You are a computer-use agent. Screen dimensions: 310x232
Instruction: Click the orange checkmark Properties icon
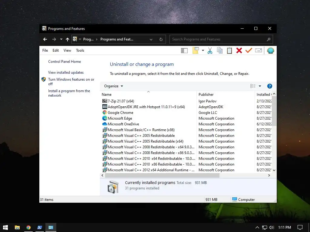[249, 50]
